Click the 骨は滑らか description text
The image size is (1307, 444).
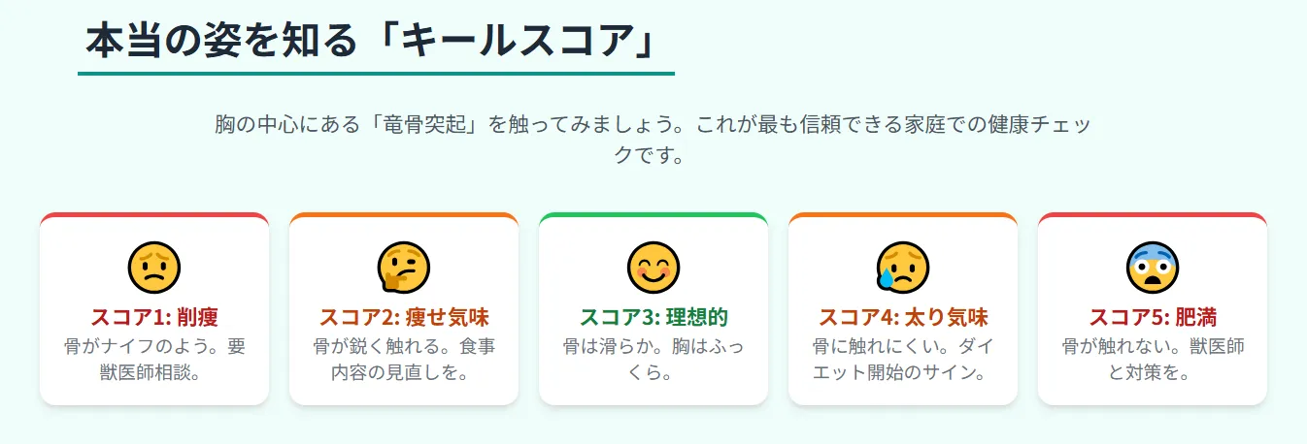(653, 360)
